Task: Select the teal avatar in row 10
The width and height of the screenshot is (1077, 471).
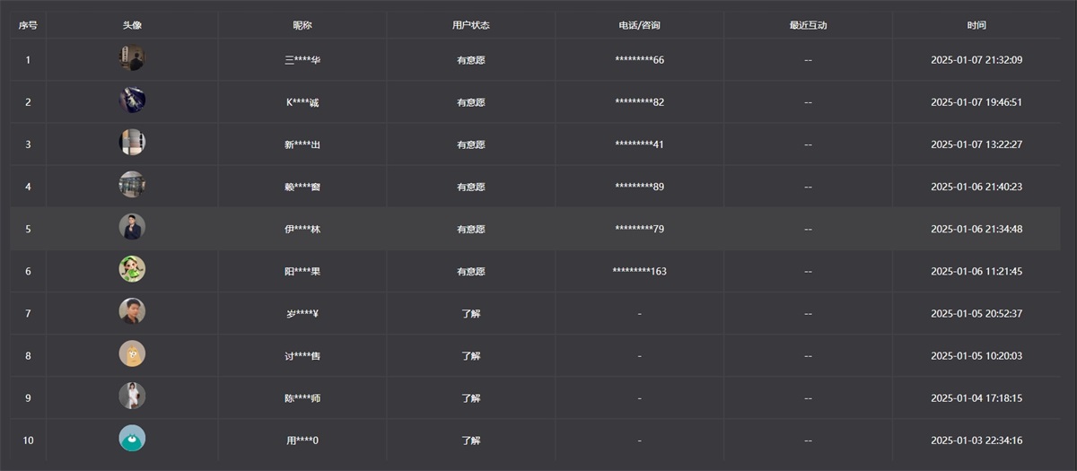Action: 132,439
